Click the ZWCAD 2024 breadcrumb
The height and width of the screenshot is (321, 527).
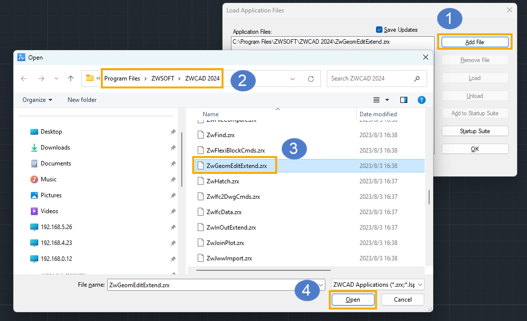[202, 79]
